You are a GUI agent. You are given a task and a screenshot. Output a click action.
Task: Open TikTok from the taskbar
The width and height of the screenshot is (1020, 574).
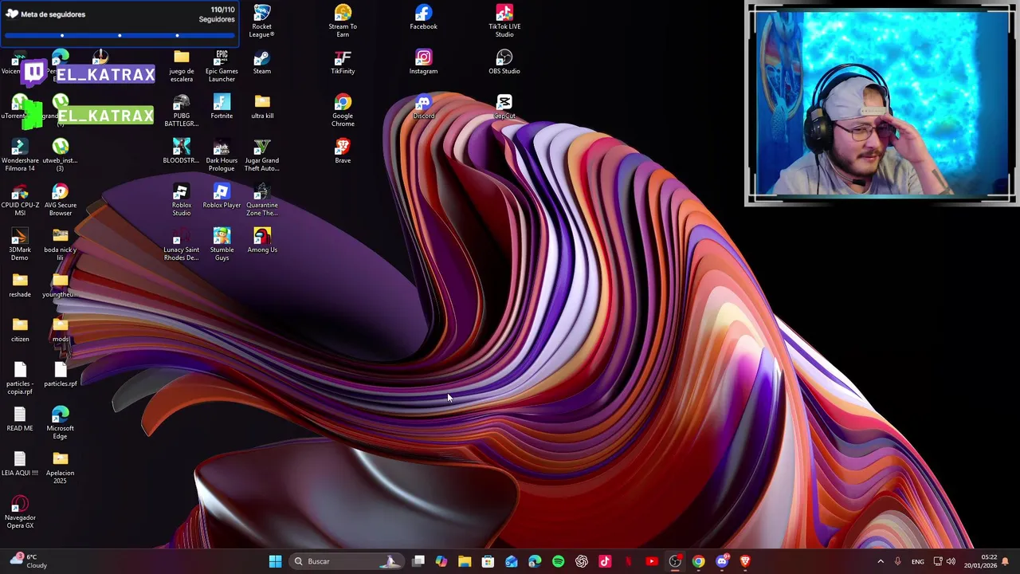click(x=605, y=561)
